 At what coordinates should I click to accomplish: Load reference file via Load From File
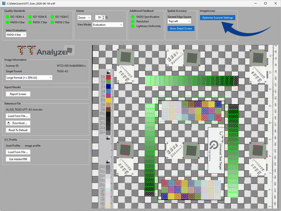point(18,116)
